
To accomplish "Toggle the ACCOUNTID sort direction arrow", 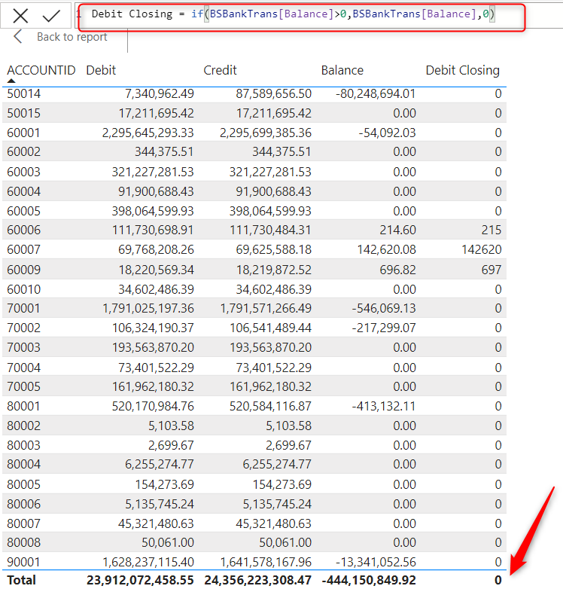I will tap(11, 81).
